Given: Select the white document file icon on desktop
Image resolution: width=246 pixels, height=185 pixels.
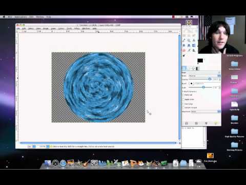Looking at the screenshot, I should click(x=234, y=104).
